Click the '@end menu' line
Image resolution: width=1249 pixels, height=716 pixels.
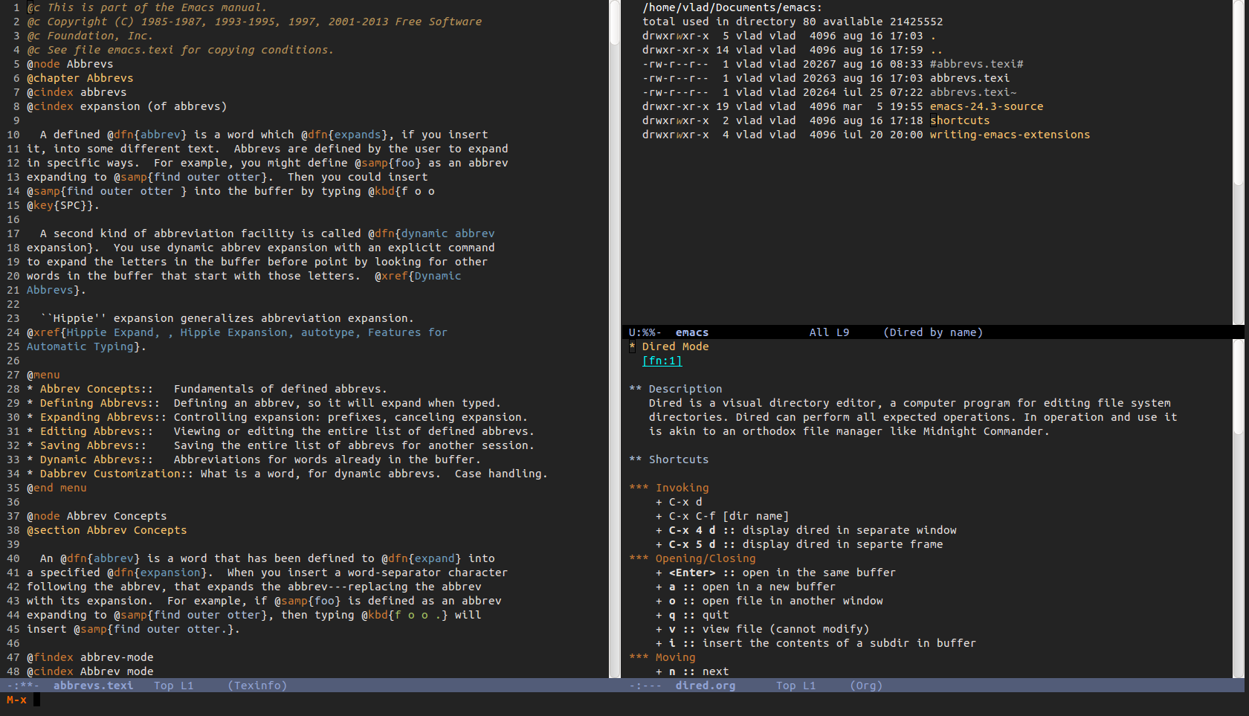(x=57, y=488)
